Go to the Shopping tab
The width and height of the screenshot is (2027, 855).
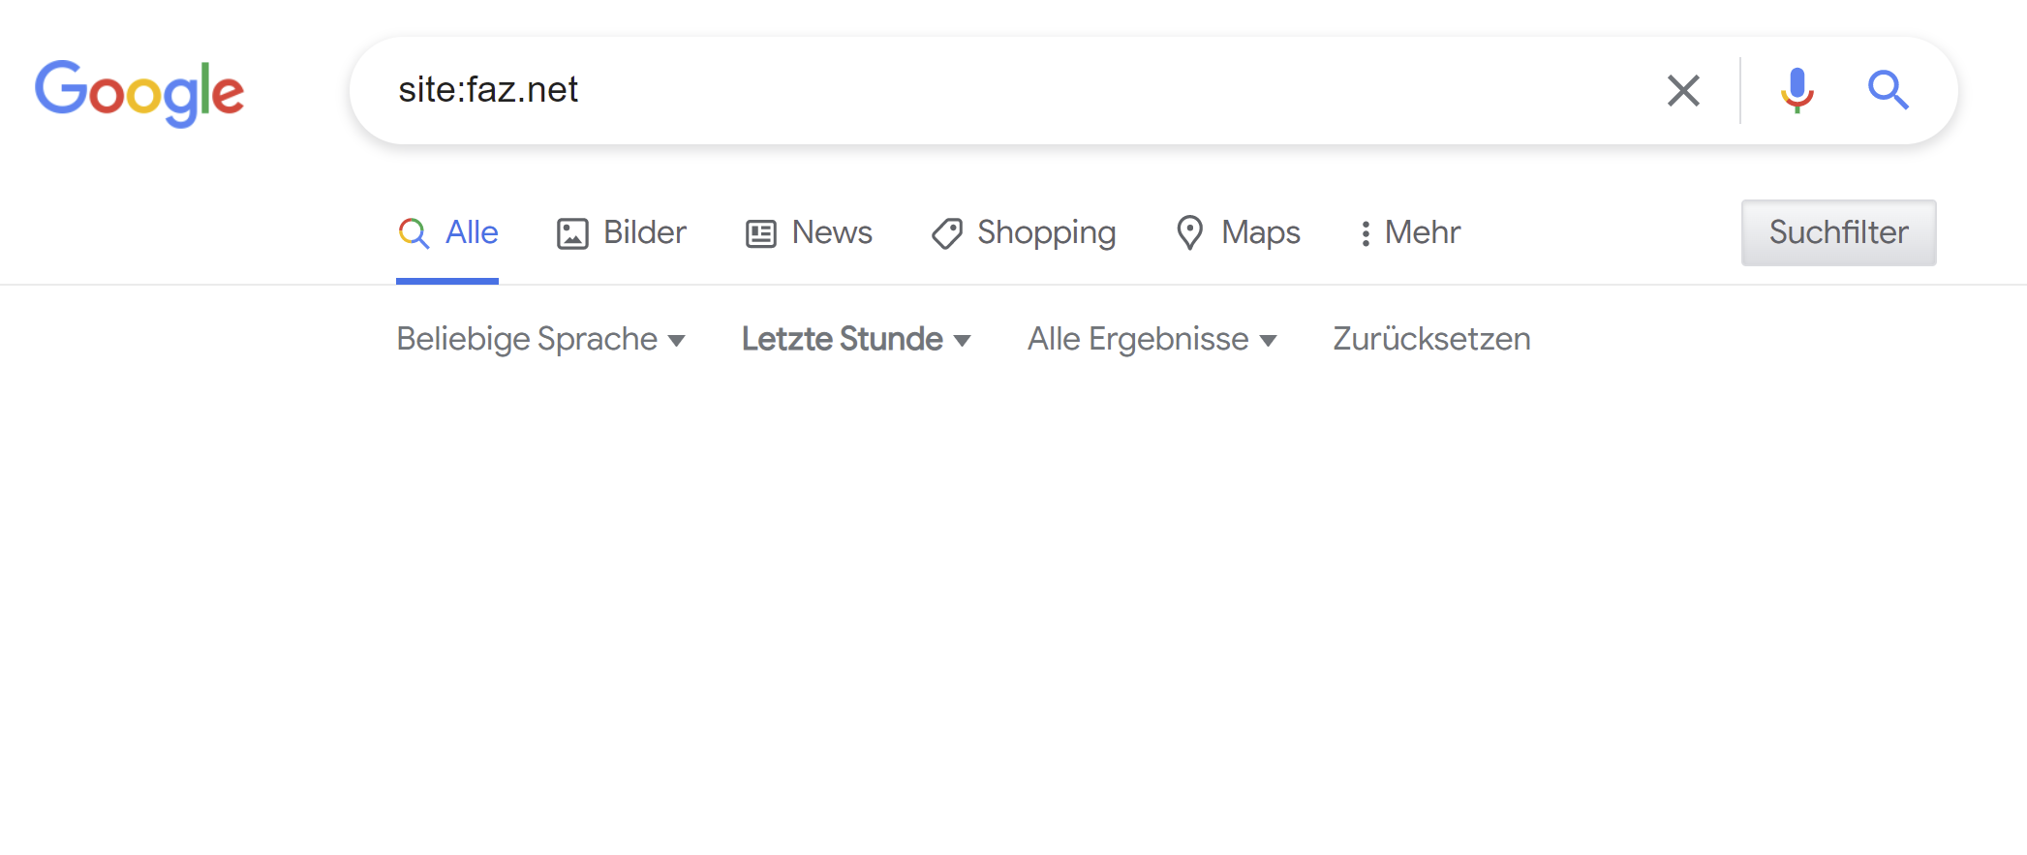(x=1024, y=233)
